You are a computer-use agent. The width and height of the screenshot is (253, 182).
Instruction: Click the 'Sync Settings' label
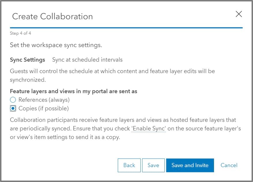point(27,60)
